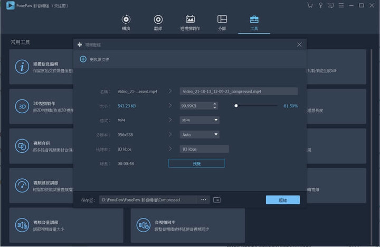380x247 pixels.
Task: Click the 956x538 source resolution text
Action: (125, 134)
